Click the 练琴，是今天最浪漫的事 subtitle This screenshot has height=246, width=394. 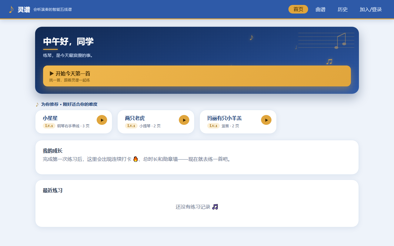[x=68, y=55]
